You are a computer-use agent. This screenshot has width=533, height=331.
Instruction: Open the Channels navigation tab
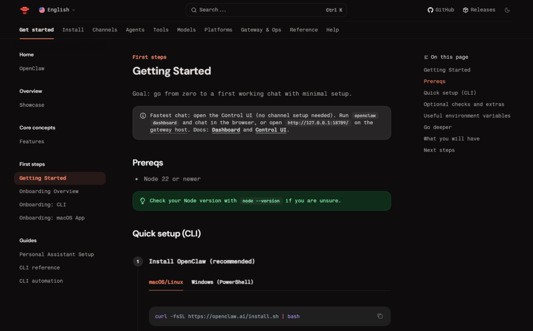[105, 30]
